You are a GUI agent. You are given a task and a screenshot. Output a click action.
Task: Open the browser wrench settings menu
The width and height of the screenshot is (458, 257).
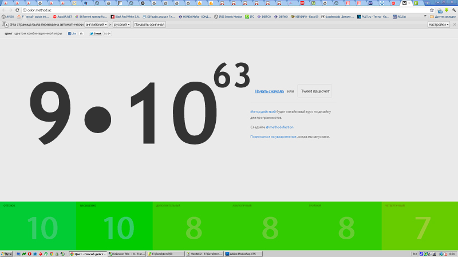tap(453, 10)
